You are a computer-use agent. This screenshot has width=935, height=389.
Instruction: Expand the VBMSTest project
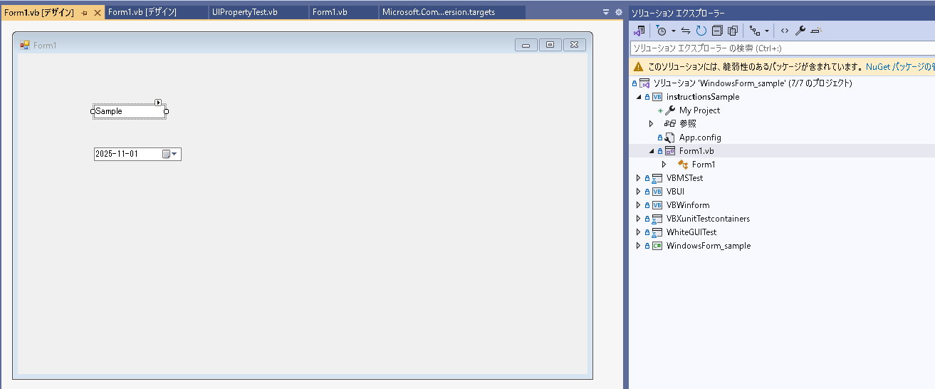[x=638, y=178]
